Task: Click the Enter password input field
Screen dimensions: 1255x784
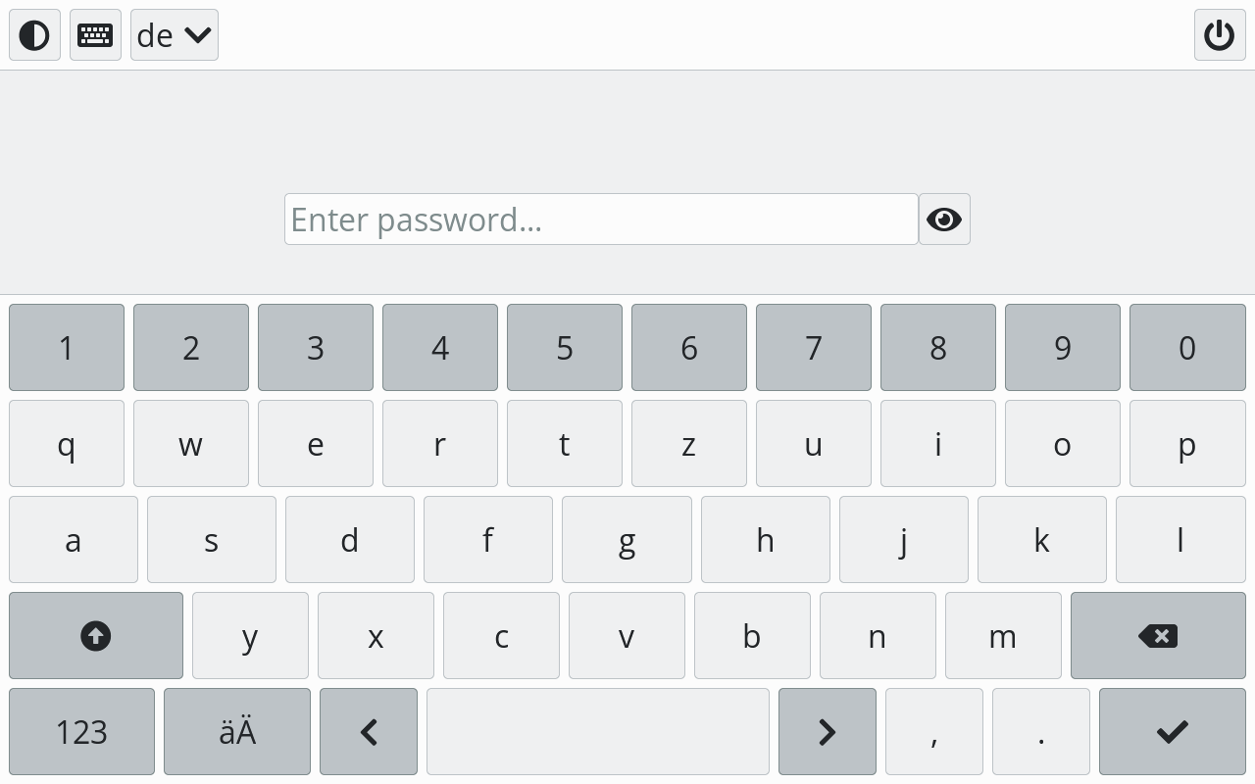Action: (601, 220)
